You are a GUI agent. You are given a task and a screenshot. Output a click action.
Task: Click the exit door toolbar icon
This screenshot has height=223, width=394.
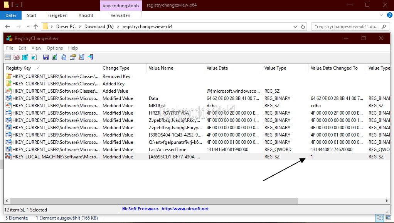91,57
